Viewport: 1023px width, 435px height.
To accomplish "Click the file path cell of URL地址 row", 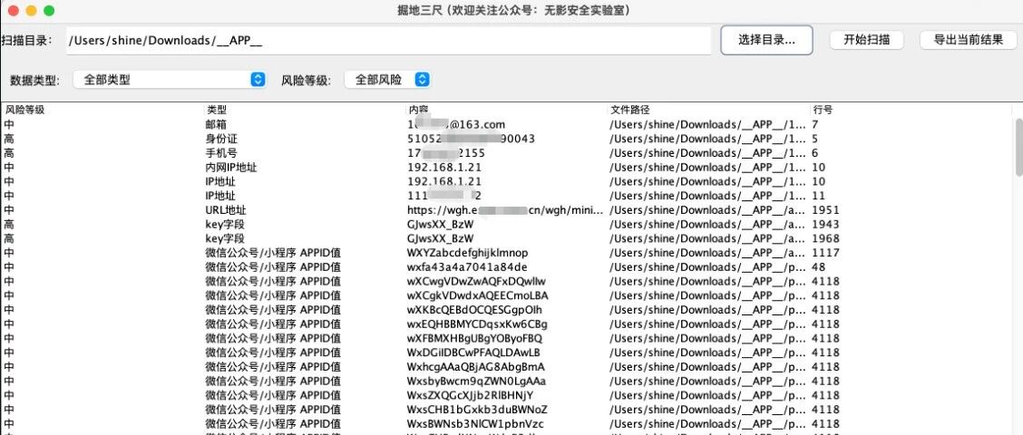I will click(708, 210).
